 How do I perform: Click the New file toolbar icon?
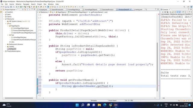[x=2, y=7]
